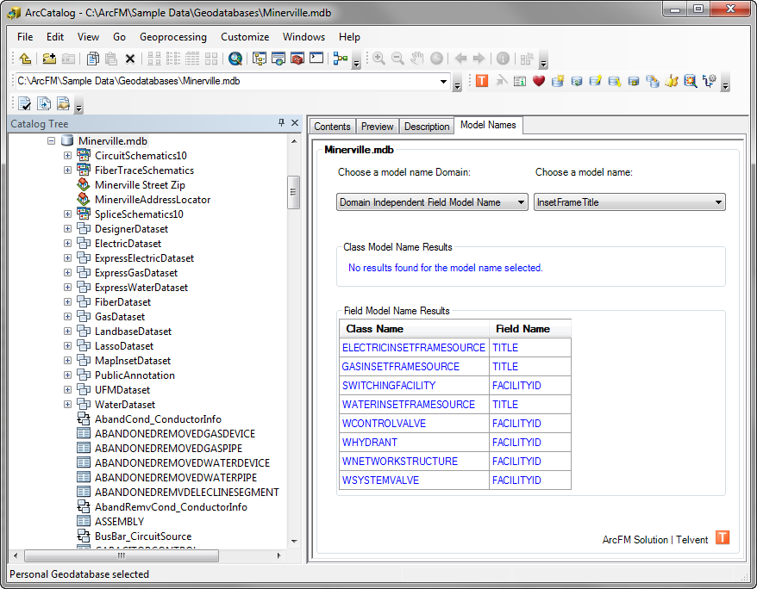757x589 pixels.
Task: Select the Model Names tab
Action: point(488,125)
